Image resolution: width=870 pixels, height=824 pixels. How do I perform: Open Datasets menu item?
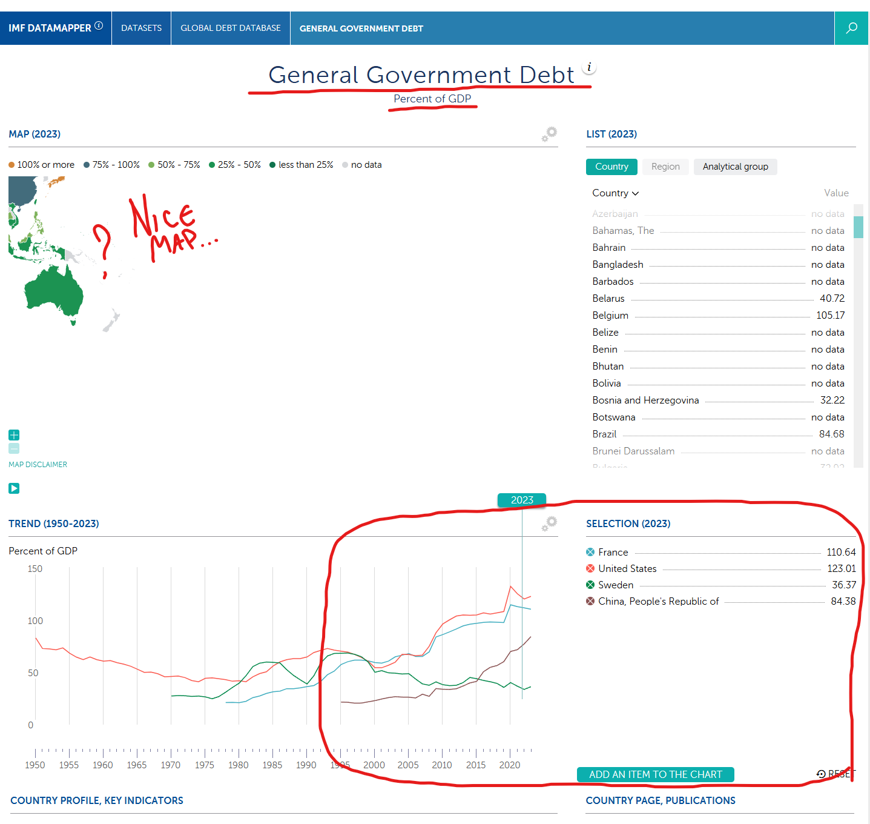(141, 28)
